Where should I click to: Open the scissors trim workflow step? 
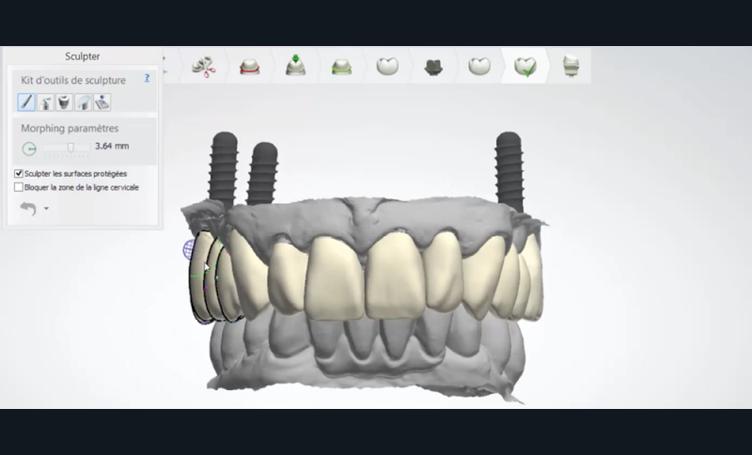point(202,67)
